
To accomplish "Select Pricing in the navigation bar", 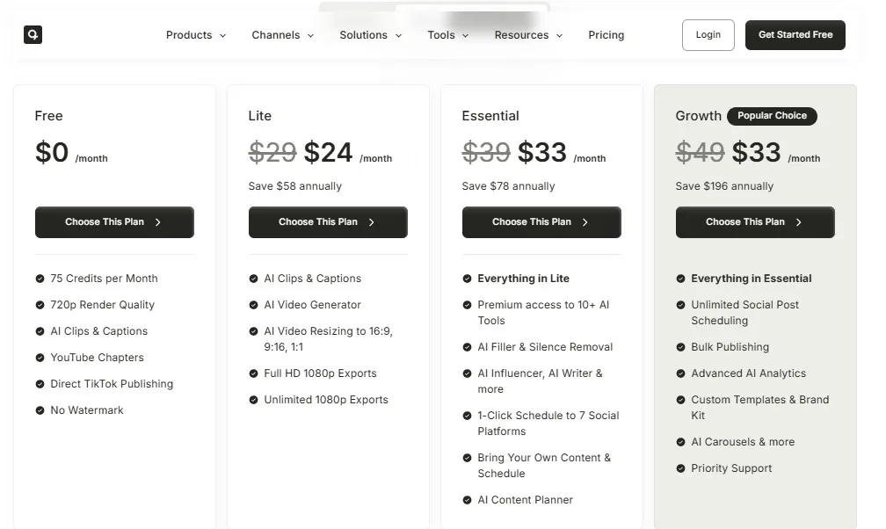I will 606,35.
